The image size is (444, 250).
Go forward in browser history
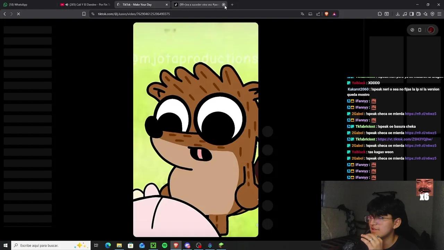[11, 14]
